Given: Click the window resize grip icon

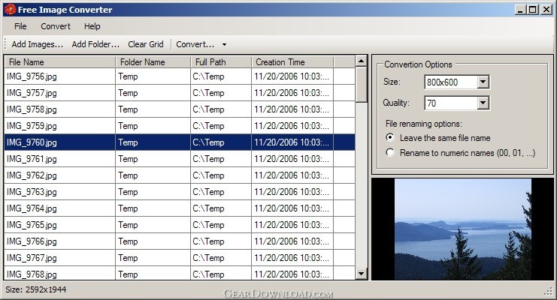Looking at the screenshot, I should (549, 292).
